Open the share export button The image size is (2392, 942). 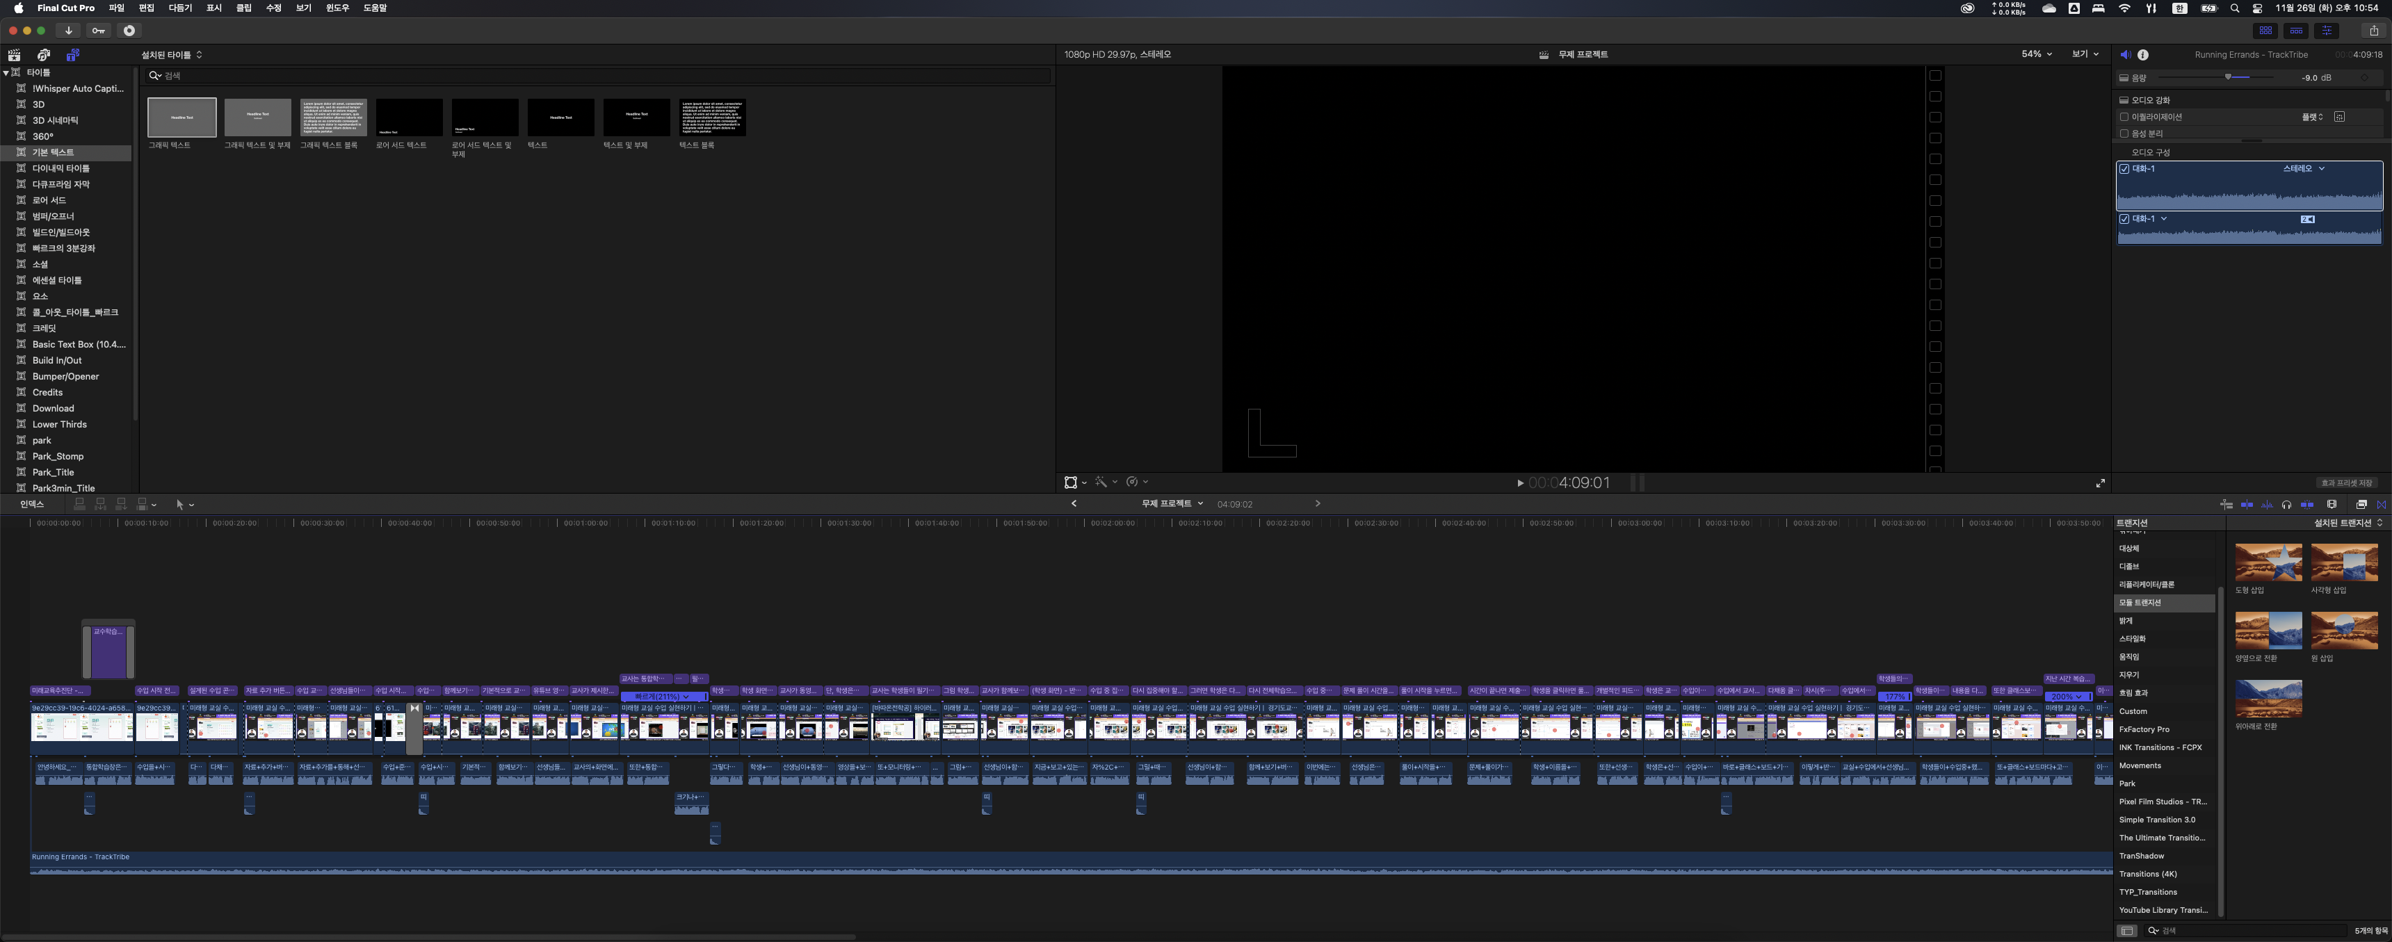[x=2373, y=31]
